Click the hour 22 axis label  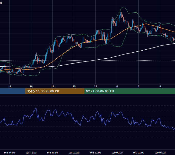[95, 87]
